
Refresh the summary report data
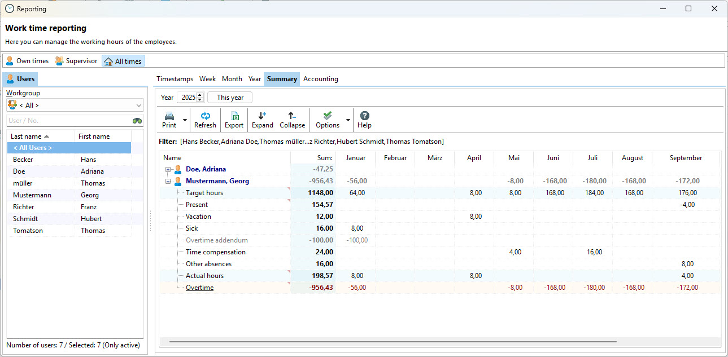point(205,116)
